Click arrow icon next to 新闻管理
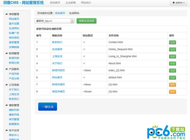190x140 pixels. [x=7, y=53]
